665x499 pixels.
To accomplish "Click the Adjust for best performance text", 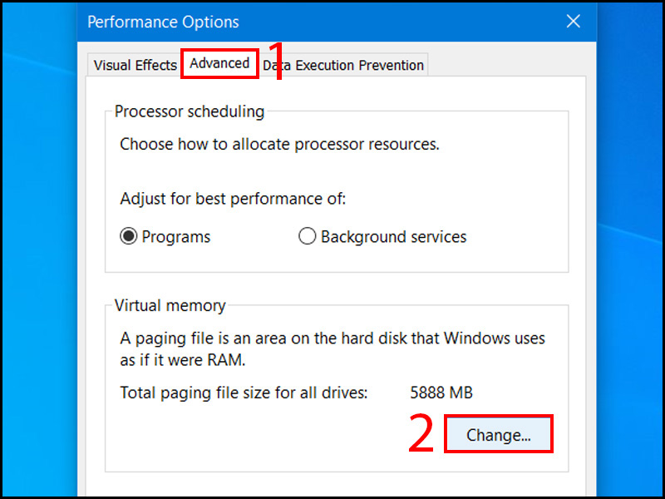I will tap(233, 199).
